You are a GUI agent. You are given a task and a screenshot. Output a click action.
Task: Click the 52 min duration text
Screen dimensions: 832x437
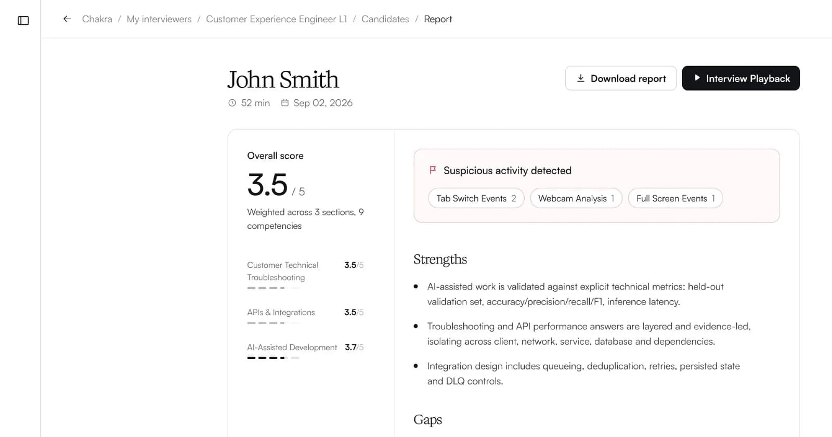[255, 103]
